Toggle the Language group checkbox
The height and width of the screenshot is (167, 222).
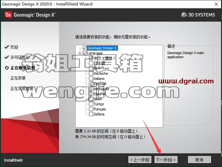tap(85, 53)
